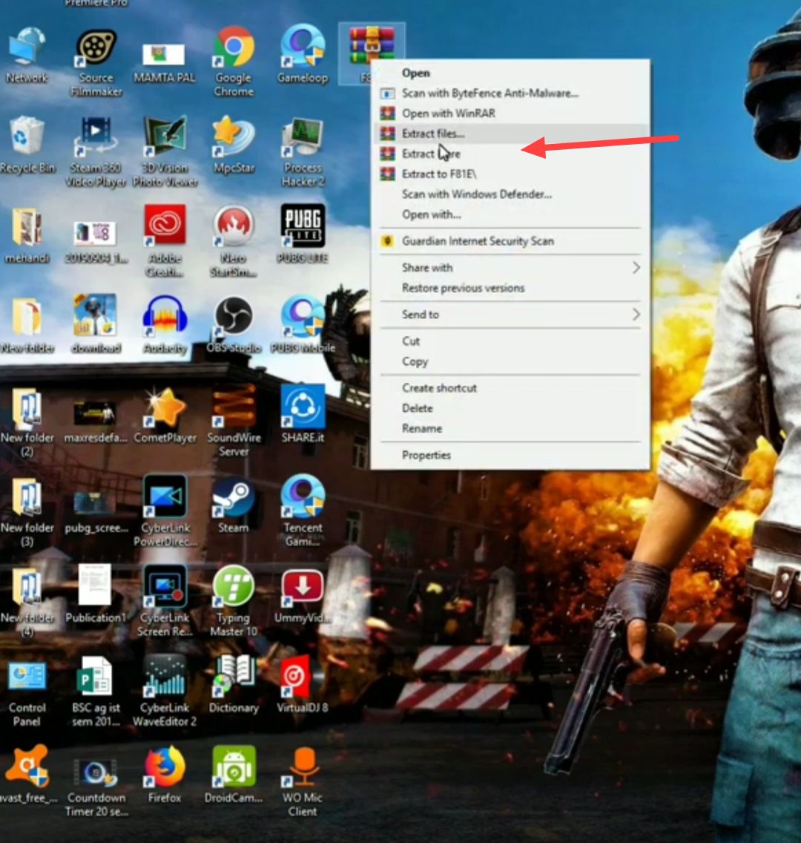Viewport: 801px width, 843px height.
Task: Choose Create shortcut in context menu
Action: (510, 388)
